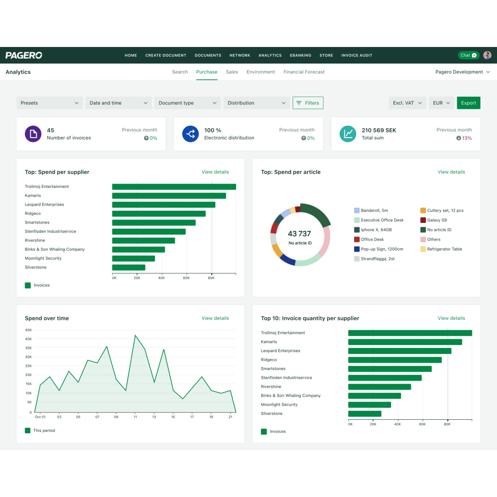Click the Trollmoj Entertainment bar in Spend per supplier
The image size is (497, 497).
click(x=174, y=187)
